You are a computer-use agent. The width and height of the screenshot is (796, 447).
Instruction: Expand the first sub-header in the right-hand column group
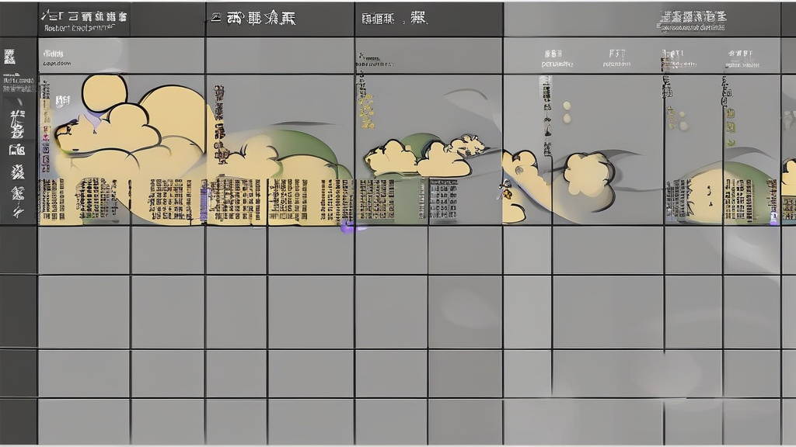553,58
